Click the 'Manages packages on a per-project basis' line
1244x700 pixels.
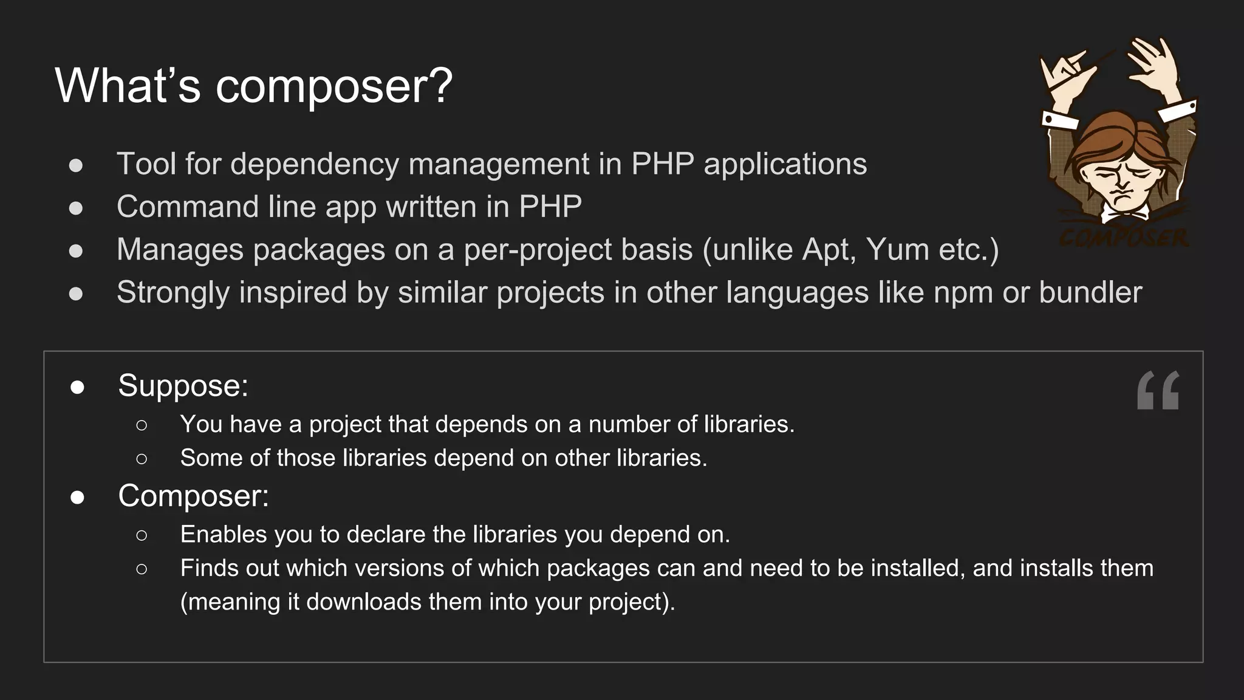(x=558, y=250)
